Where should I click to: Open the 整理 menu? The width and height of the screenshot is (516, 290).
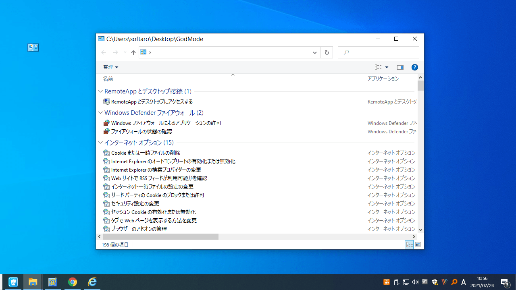(110, 67)
